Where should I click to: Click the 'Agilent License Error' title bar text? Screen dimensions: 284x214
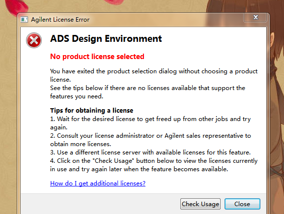tap(60, 20)
